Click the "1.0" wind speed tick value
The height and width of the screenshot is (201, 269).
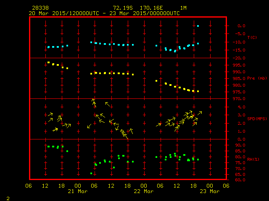(241, 131)
